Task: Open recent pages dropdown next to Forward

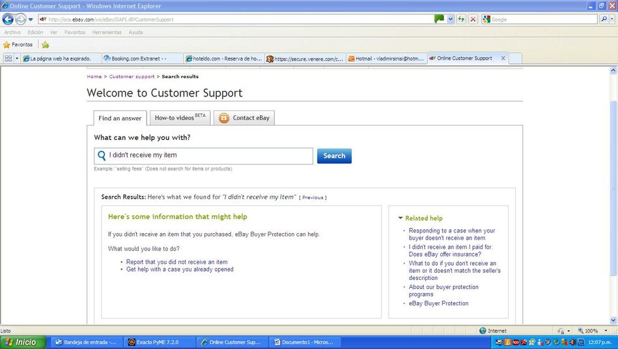Action: click(31, 20)
